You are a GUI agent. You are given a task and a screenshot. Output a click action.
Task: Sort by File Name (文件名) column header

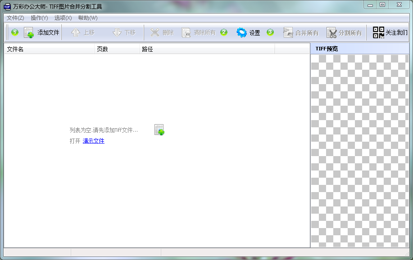(x=49, y=49)
